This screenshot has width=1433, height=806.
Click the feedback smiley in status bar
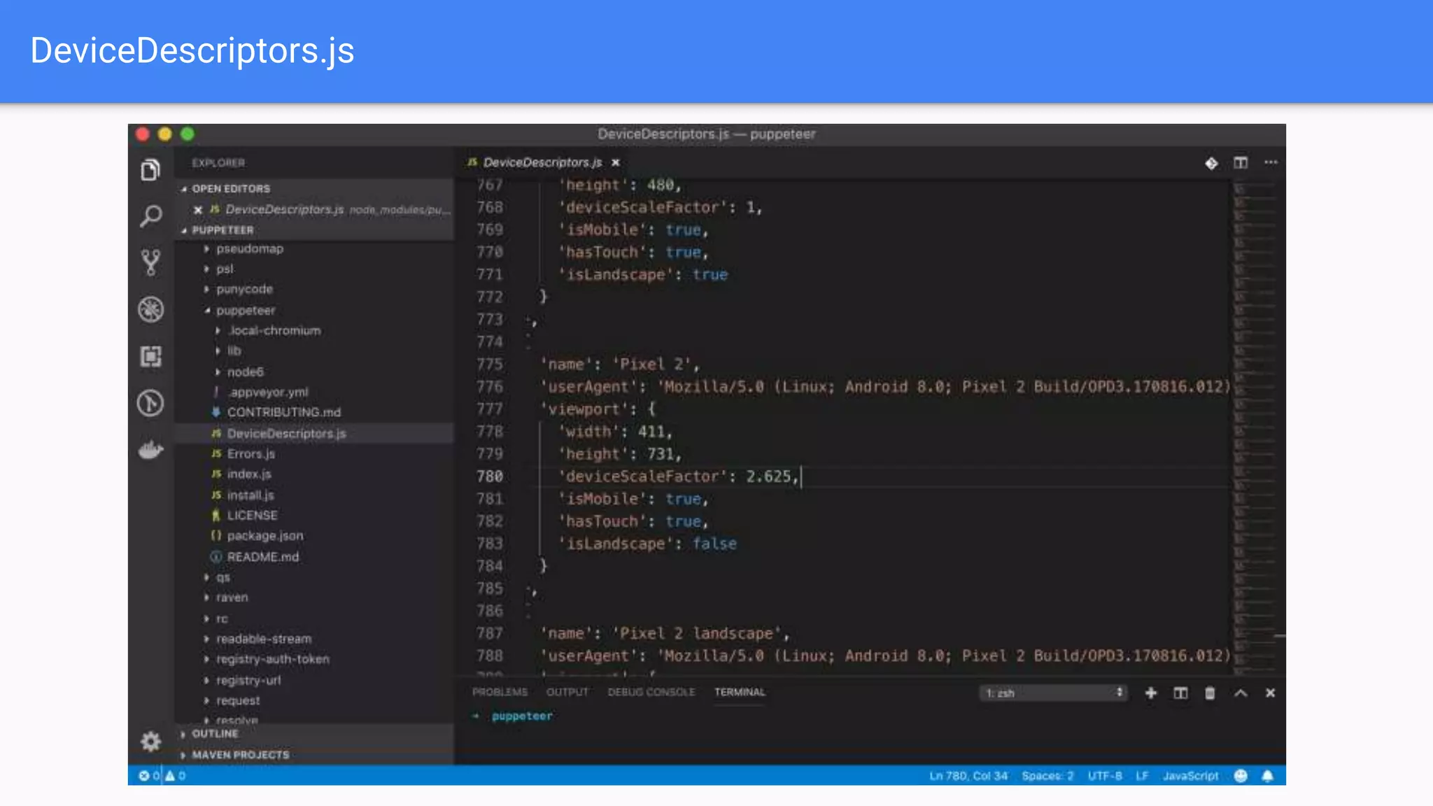[x=1241, y=776]
